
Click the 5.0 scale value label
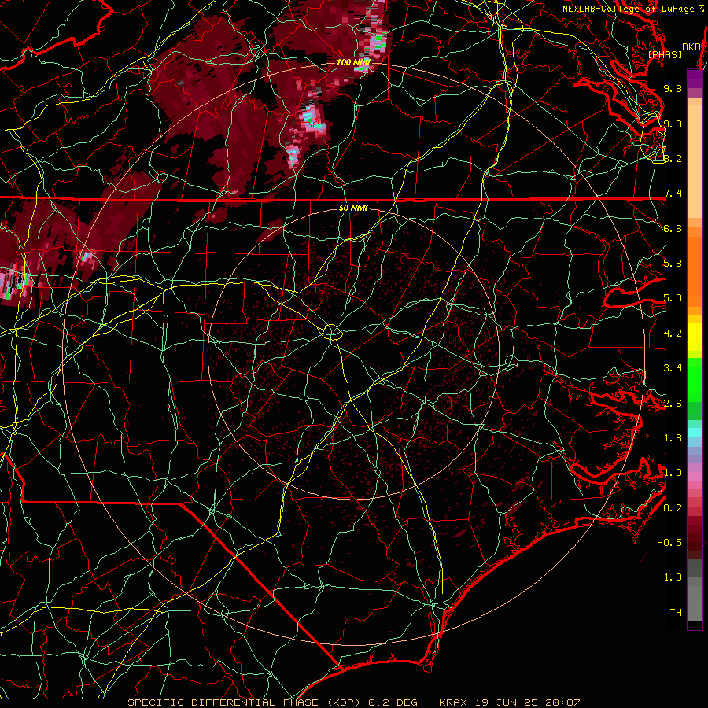point(673,298)
